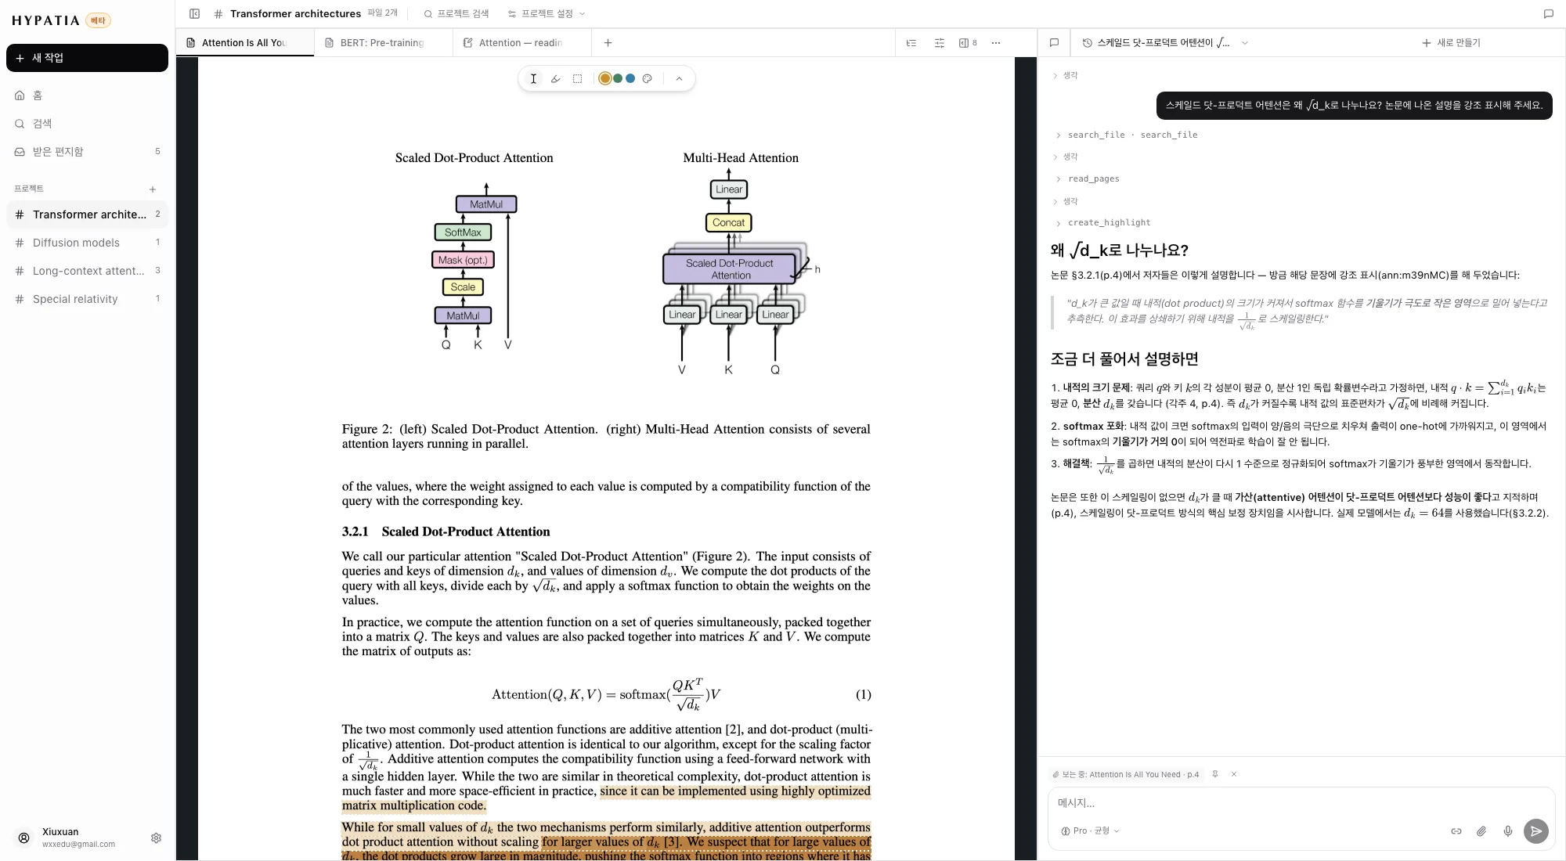Add a new project with plus
The height and width of the screenshot is (861, 1566).
pos(153,189)
